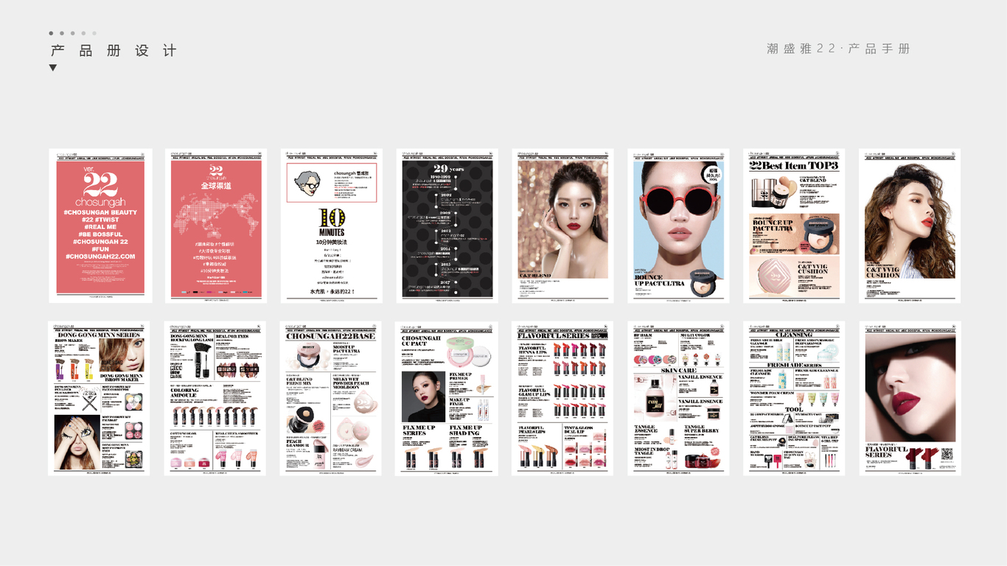Click the black down-pointing triangle under the title
Viewport: 1007px width, 566px height.
(x=53, y=68)
